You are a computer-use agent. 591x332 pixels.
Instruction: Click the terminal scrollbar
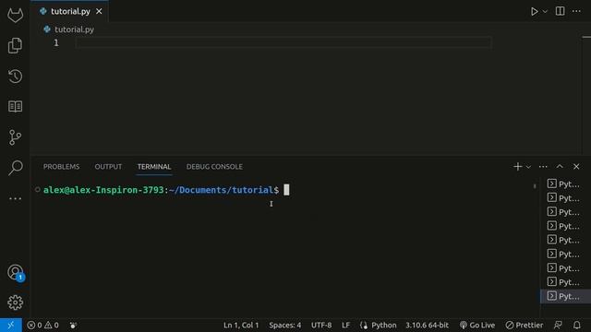(x=535, y=186)
